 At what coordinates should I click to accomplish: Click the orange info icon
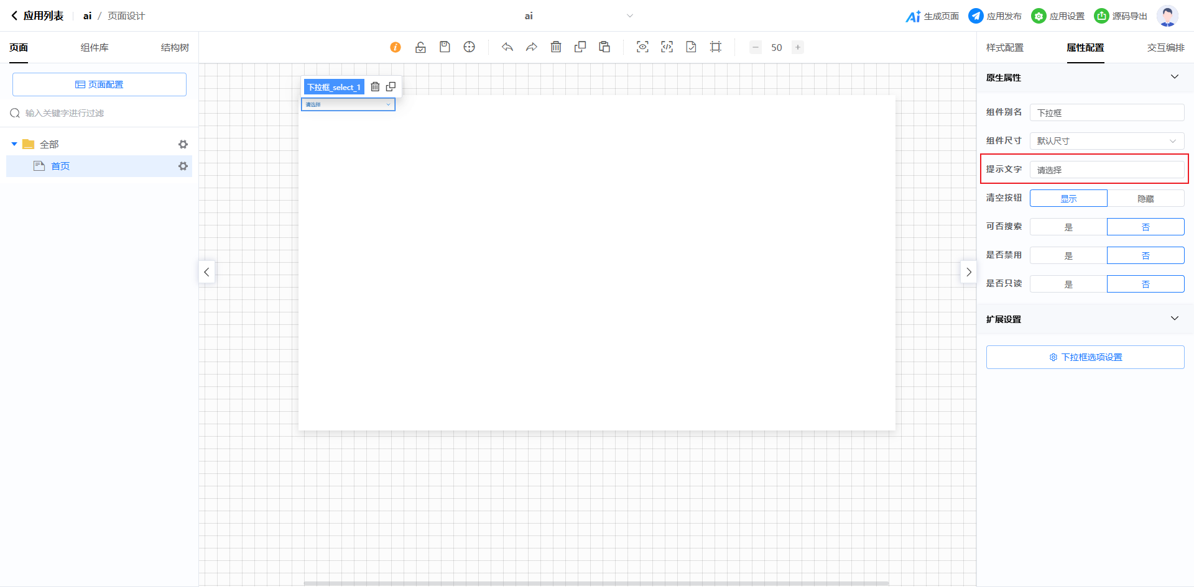point(396,47)
